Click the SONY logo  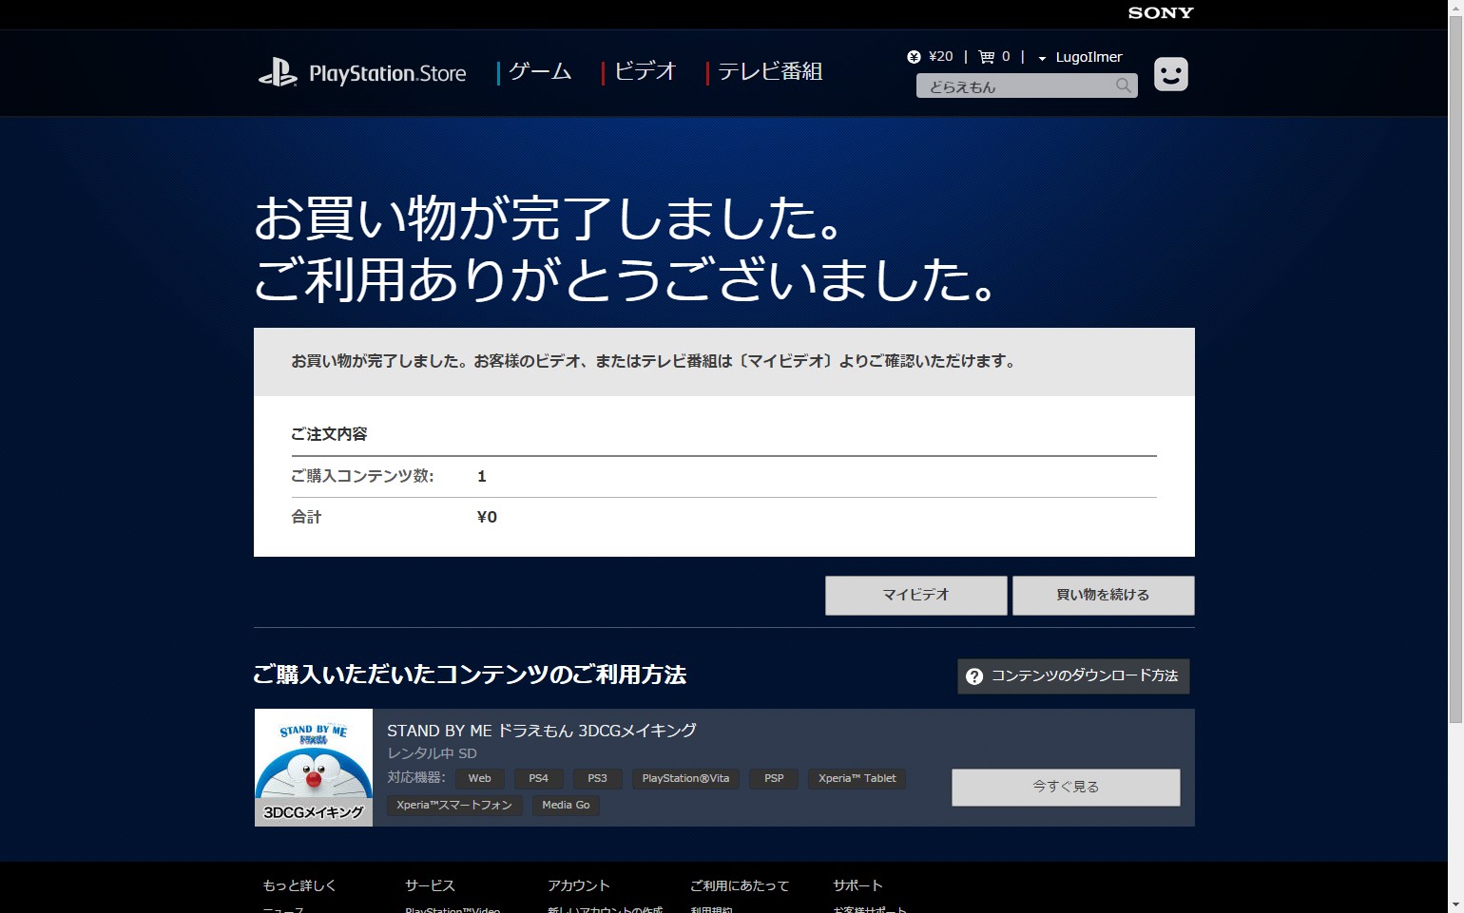tap(1161, 13)
